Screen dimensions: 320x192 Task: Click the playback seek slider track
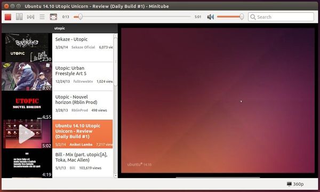click(x=132, y=17)
